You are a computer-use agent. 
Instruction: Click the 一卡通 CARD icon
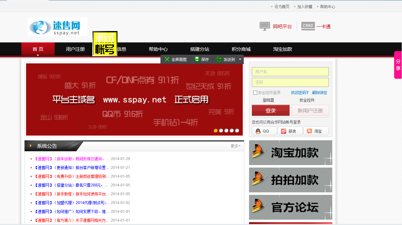click(308, 26)
